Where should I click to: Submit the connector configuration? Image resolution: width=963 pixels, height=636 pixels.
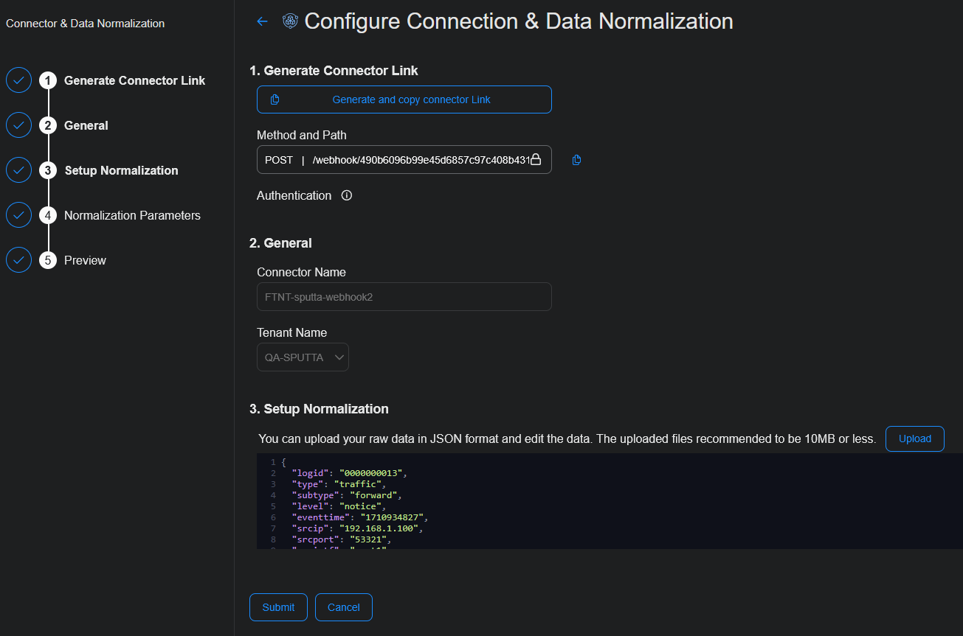pos(278,607)
